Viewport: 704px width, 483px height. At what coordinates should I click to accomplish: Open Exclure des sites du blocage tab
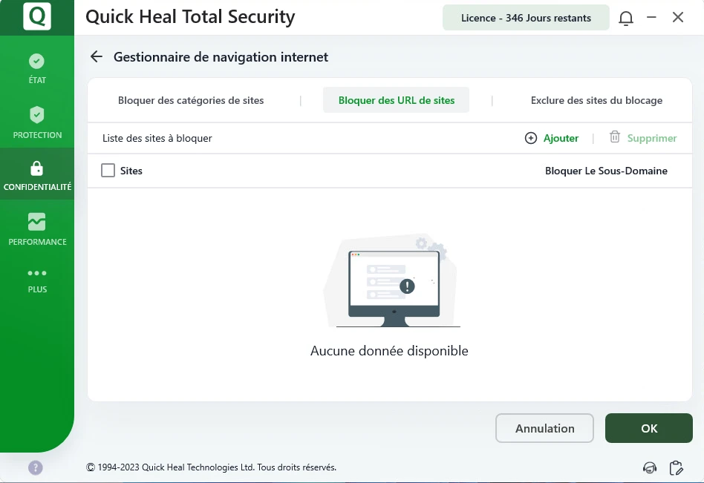pos(596,100)
